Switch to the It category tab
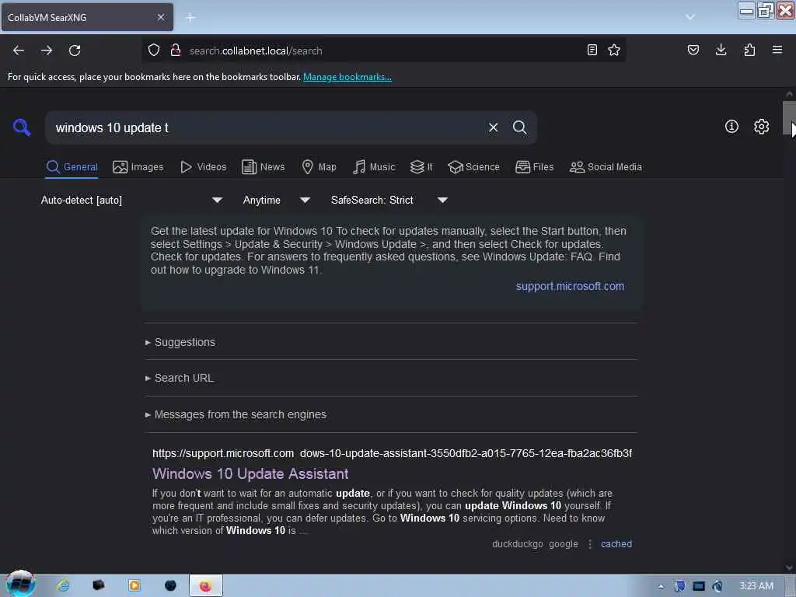This screenshot has width=796, height=597. pyautogui.click(x=421, y=167)
